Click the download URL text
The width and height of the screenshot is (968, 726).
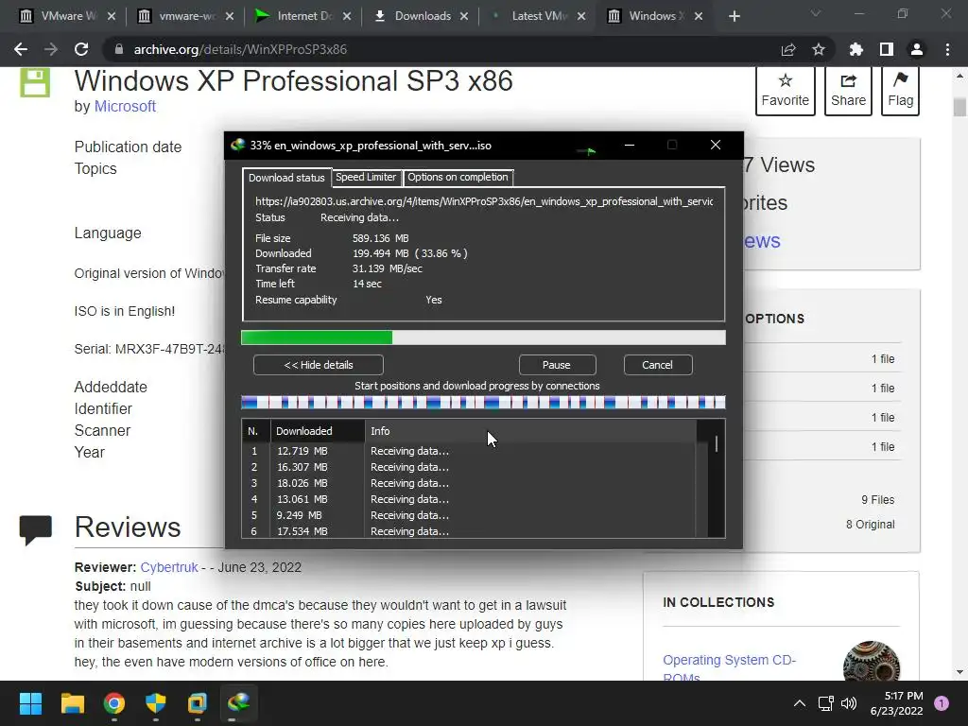pos(484,201)
